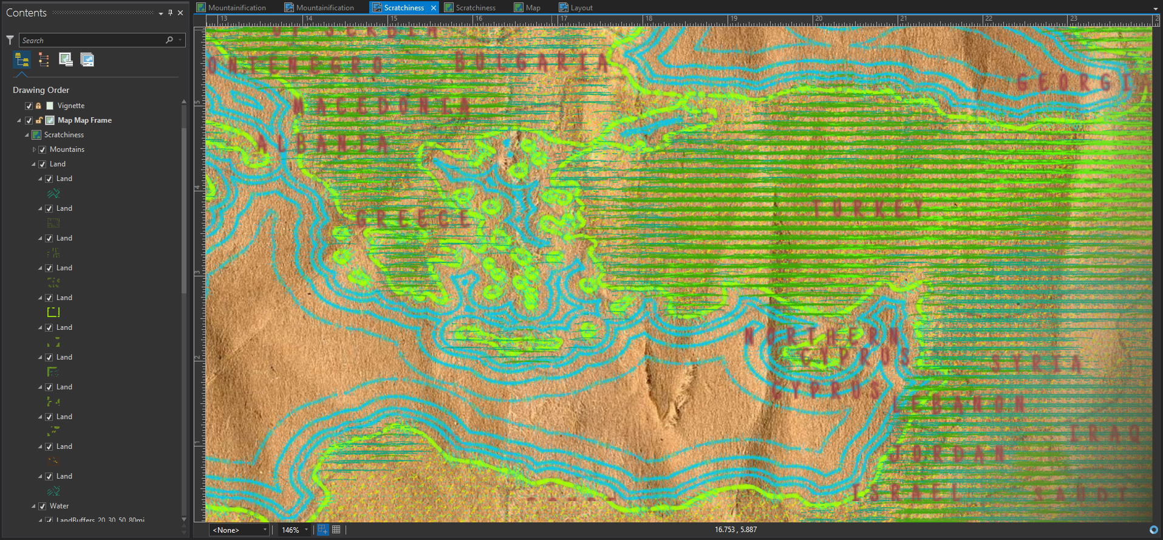This screenshot has height=540, width=1163.
Task: Select the List By Drawing Order view
Action: pyautogui.click(x=22, y=60)
